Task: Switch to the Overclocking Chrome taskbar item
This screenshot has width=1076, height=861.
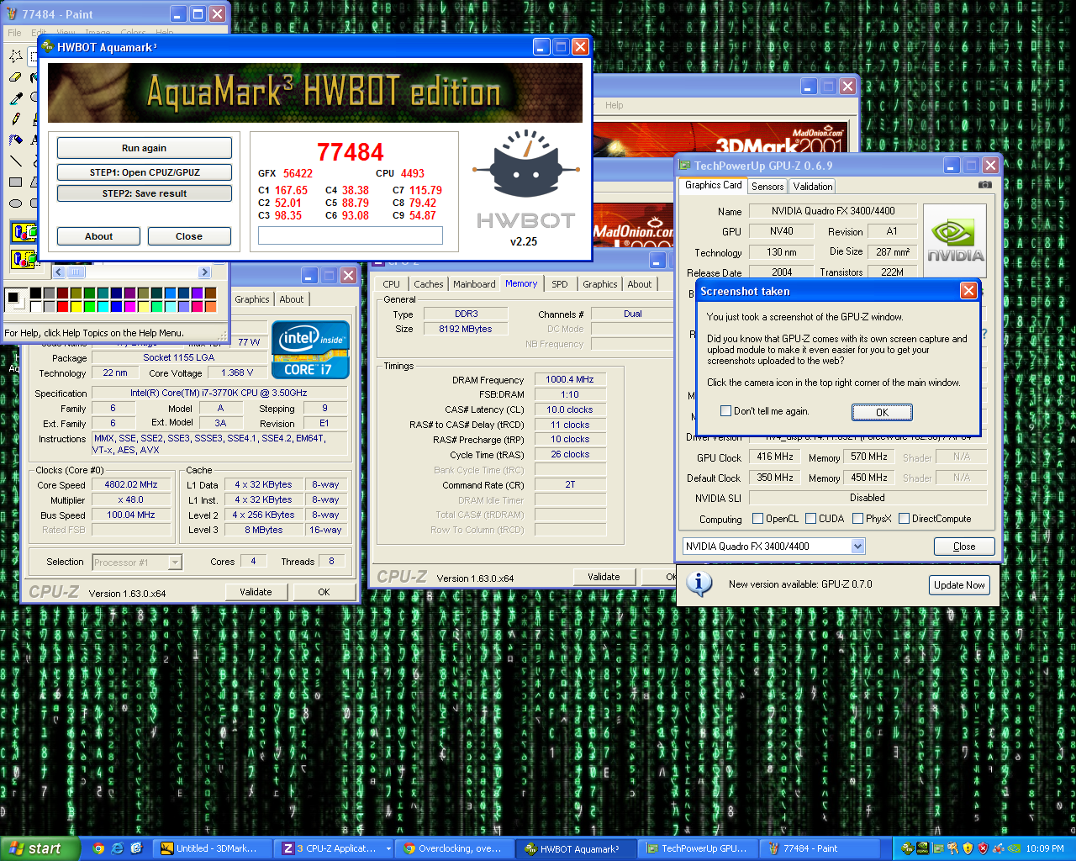Action: [x=455, y=848]
